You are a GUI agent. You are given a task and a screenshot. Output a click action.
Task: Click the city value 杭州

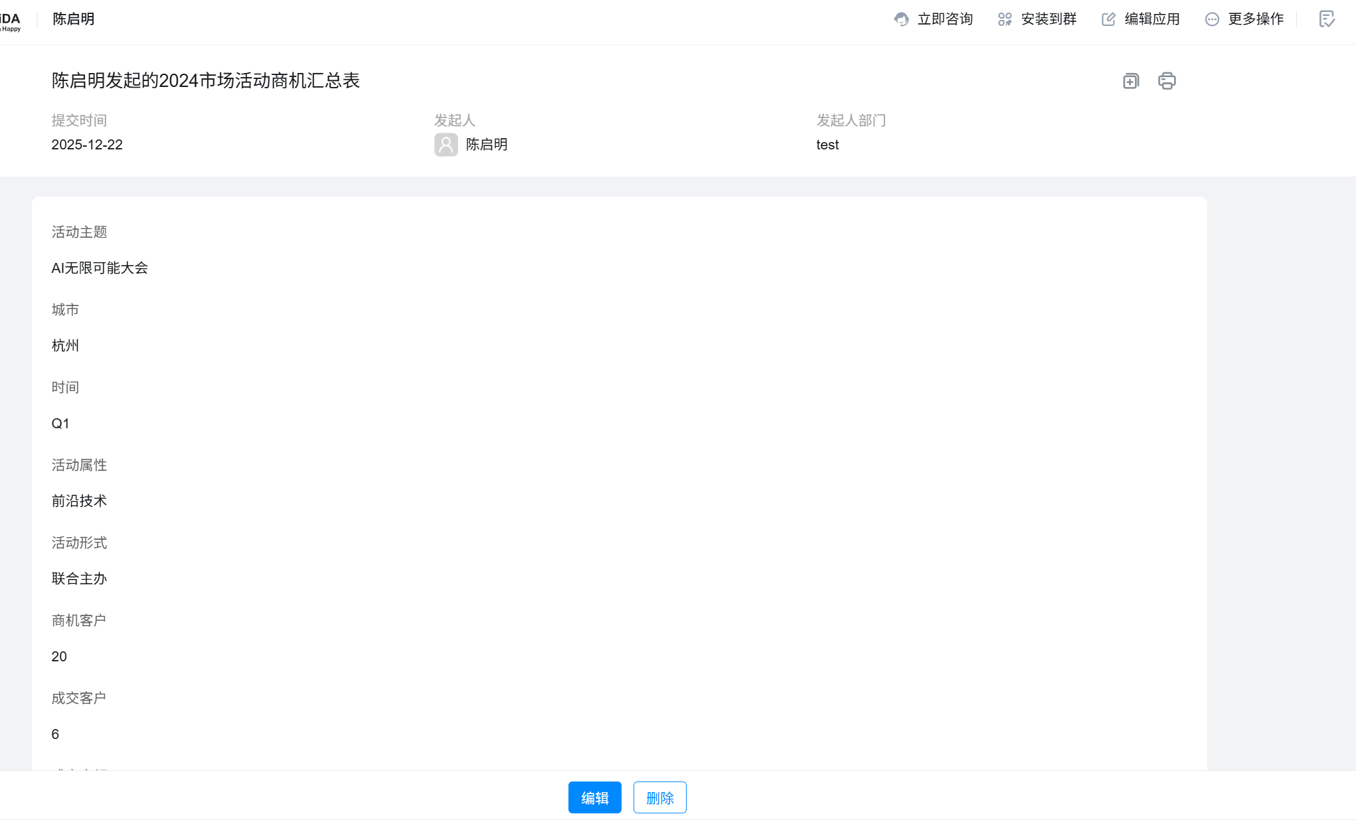point(65,346)
